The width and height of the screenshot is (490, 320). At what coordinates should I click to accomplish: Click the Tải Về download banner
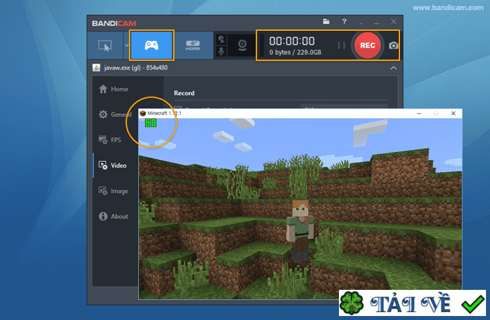(412, 303)
